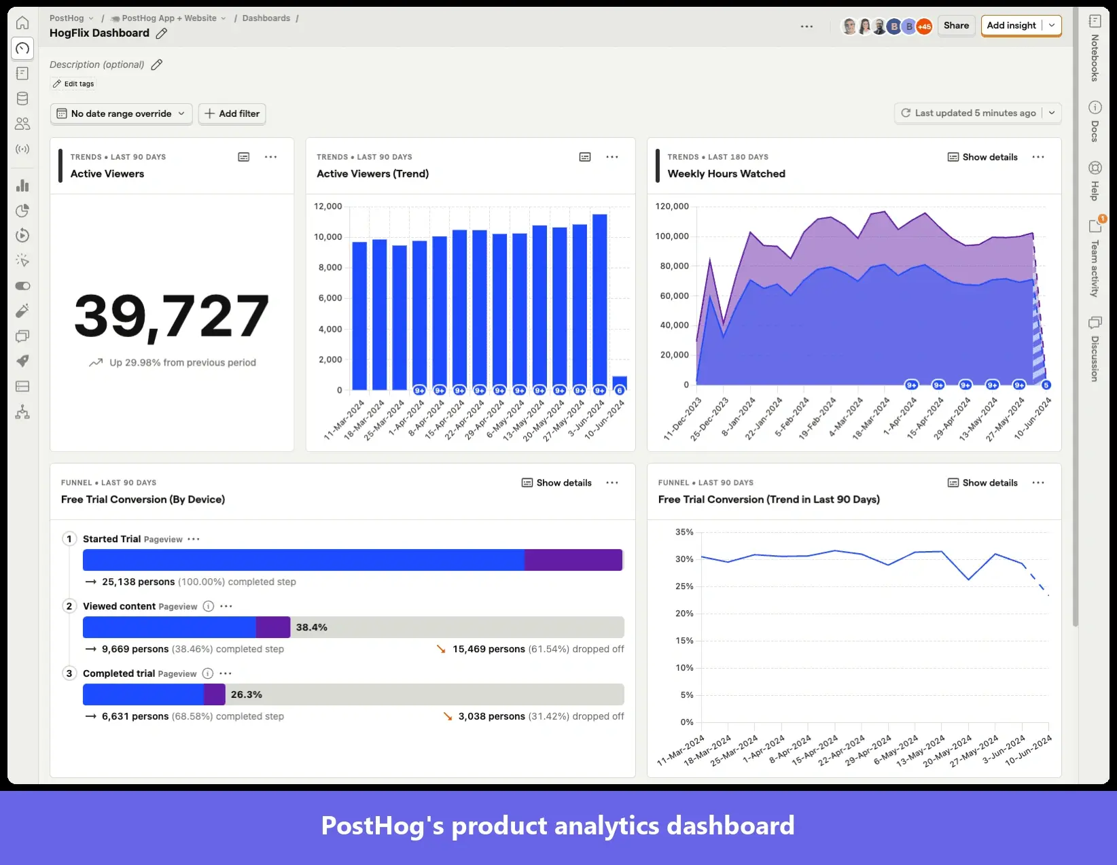The image size is (1117, 865).
Task: Open Notebooks icon in left sidebar
Action: coord(22,73)
